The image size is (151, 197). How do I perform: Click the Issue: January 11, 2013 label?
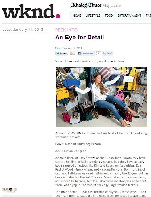click(22, 30)
